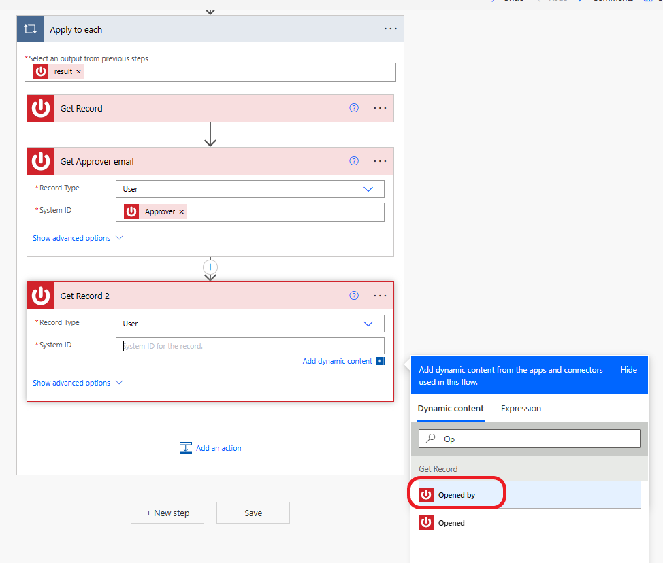Screen dimensions: 663x563
Task: Open ellipsis menu of Get Approver email
Action: [380, 161]
